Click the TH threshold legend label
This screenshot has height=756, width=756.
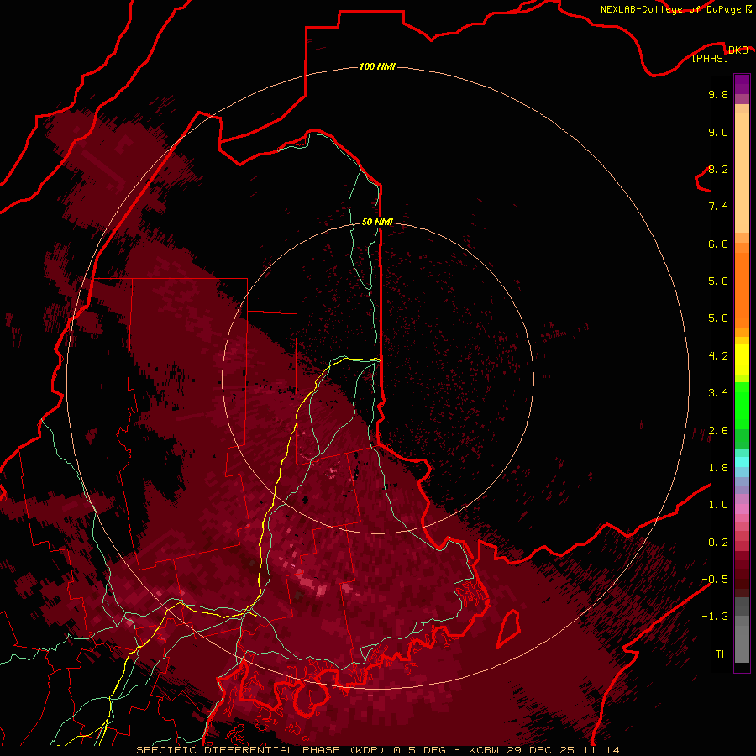click(722, 654)
